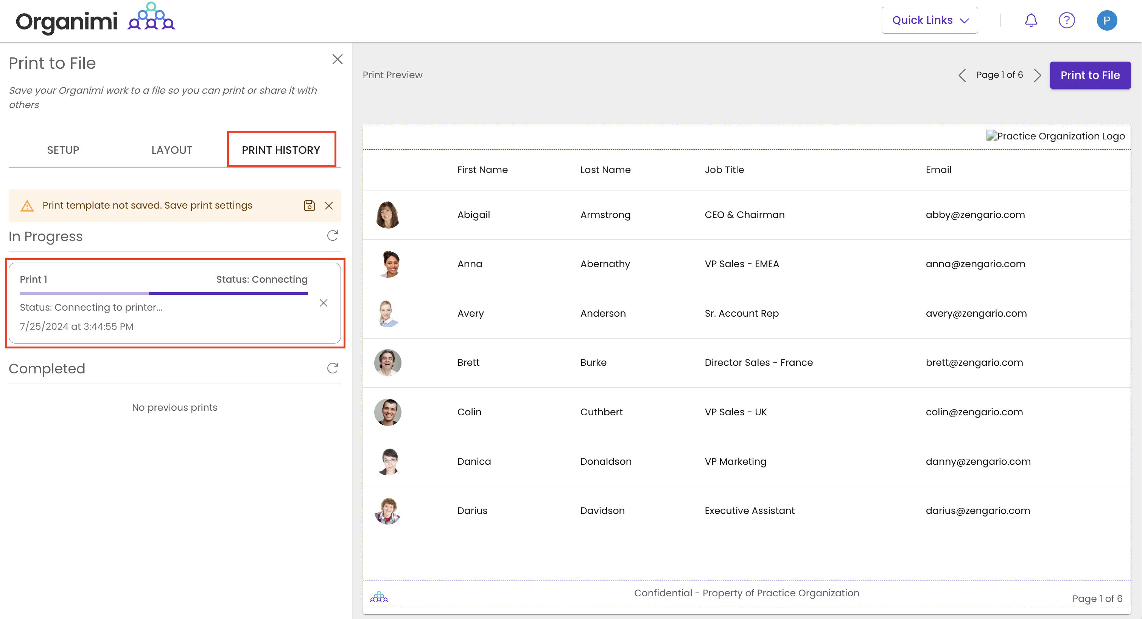This screenshot has width=1142, height=619.
Task: Click abby@zengario.com email
Action: tap(975, 215)
